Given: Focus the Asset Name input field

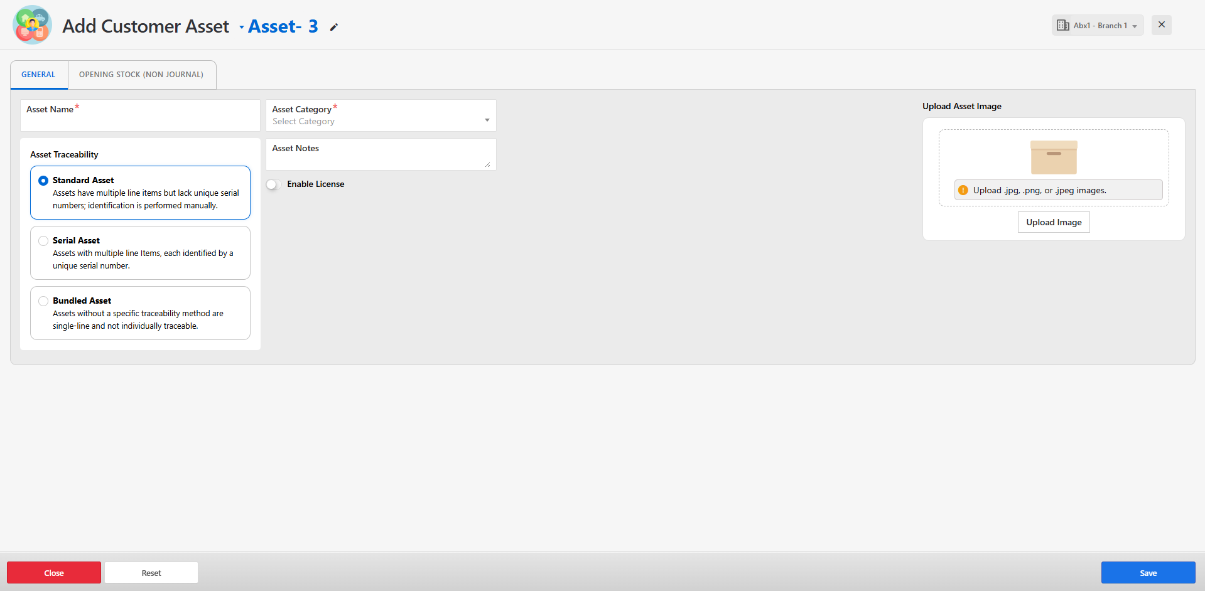Looking at the screenshot, I should 140,120.
